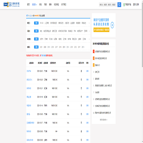This screenshot has width=143, height=143.
Task: Expand the second filter row using its chevron
Action: [x=89, y=31]
